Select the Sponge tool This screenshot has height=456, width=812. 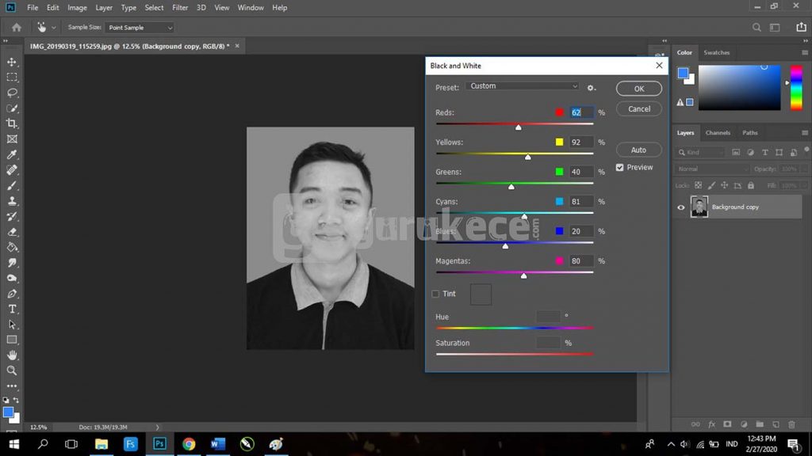click(x=12, y=278)
